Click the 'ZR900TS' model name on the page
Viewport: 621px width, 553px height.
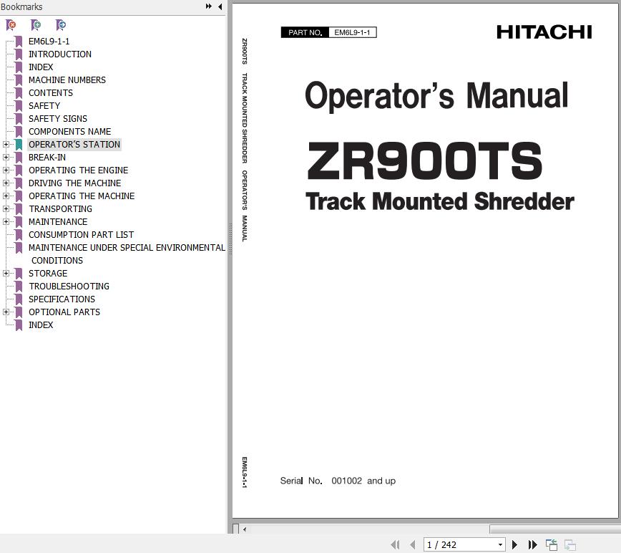[424, 160]
